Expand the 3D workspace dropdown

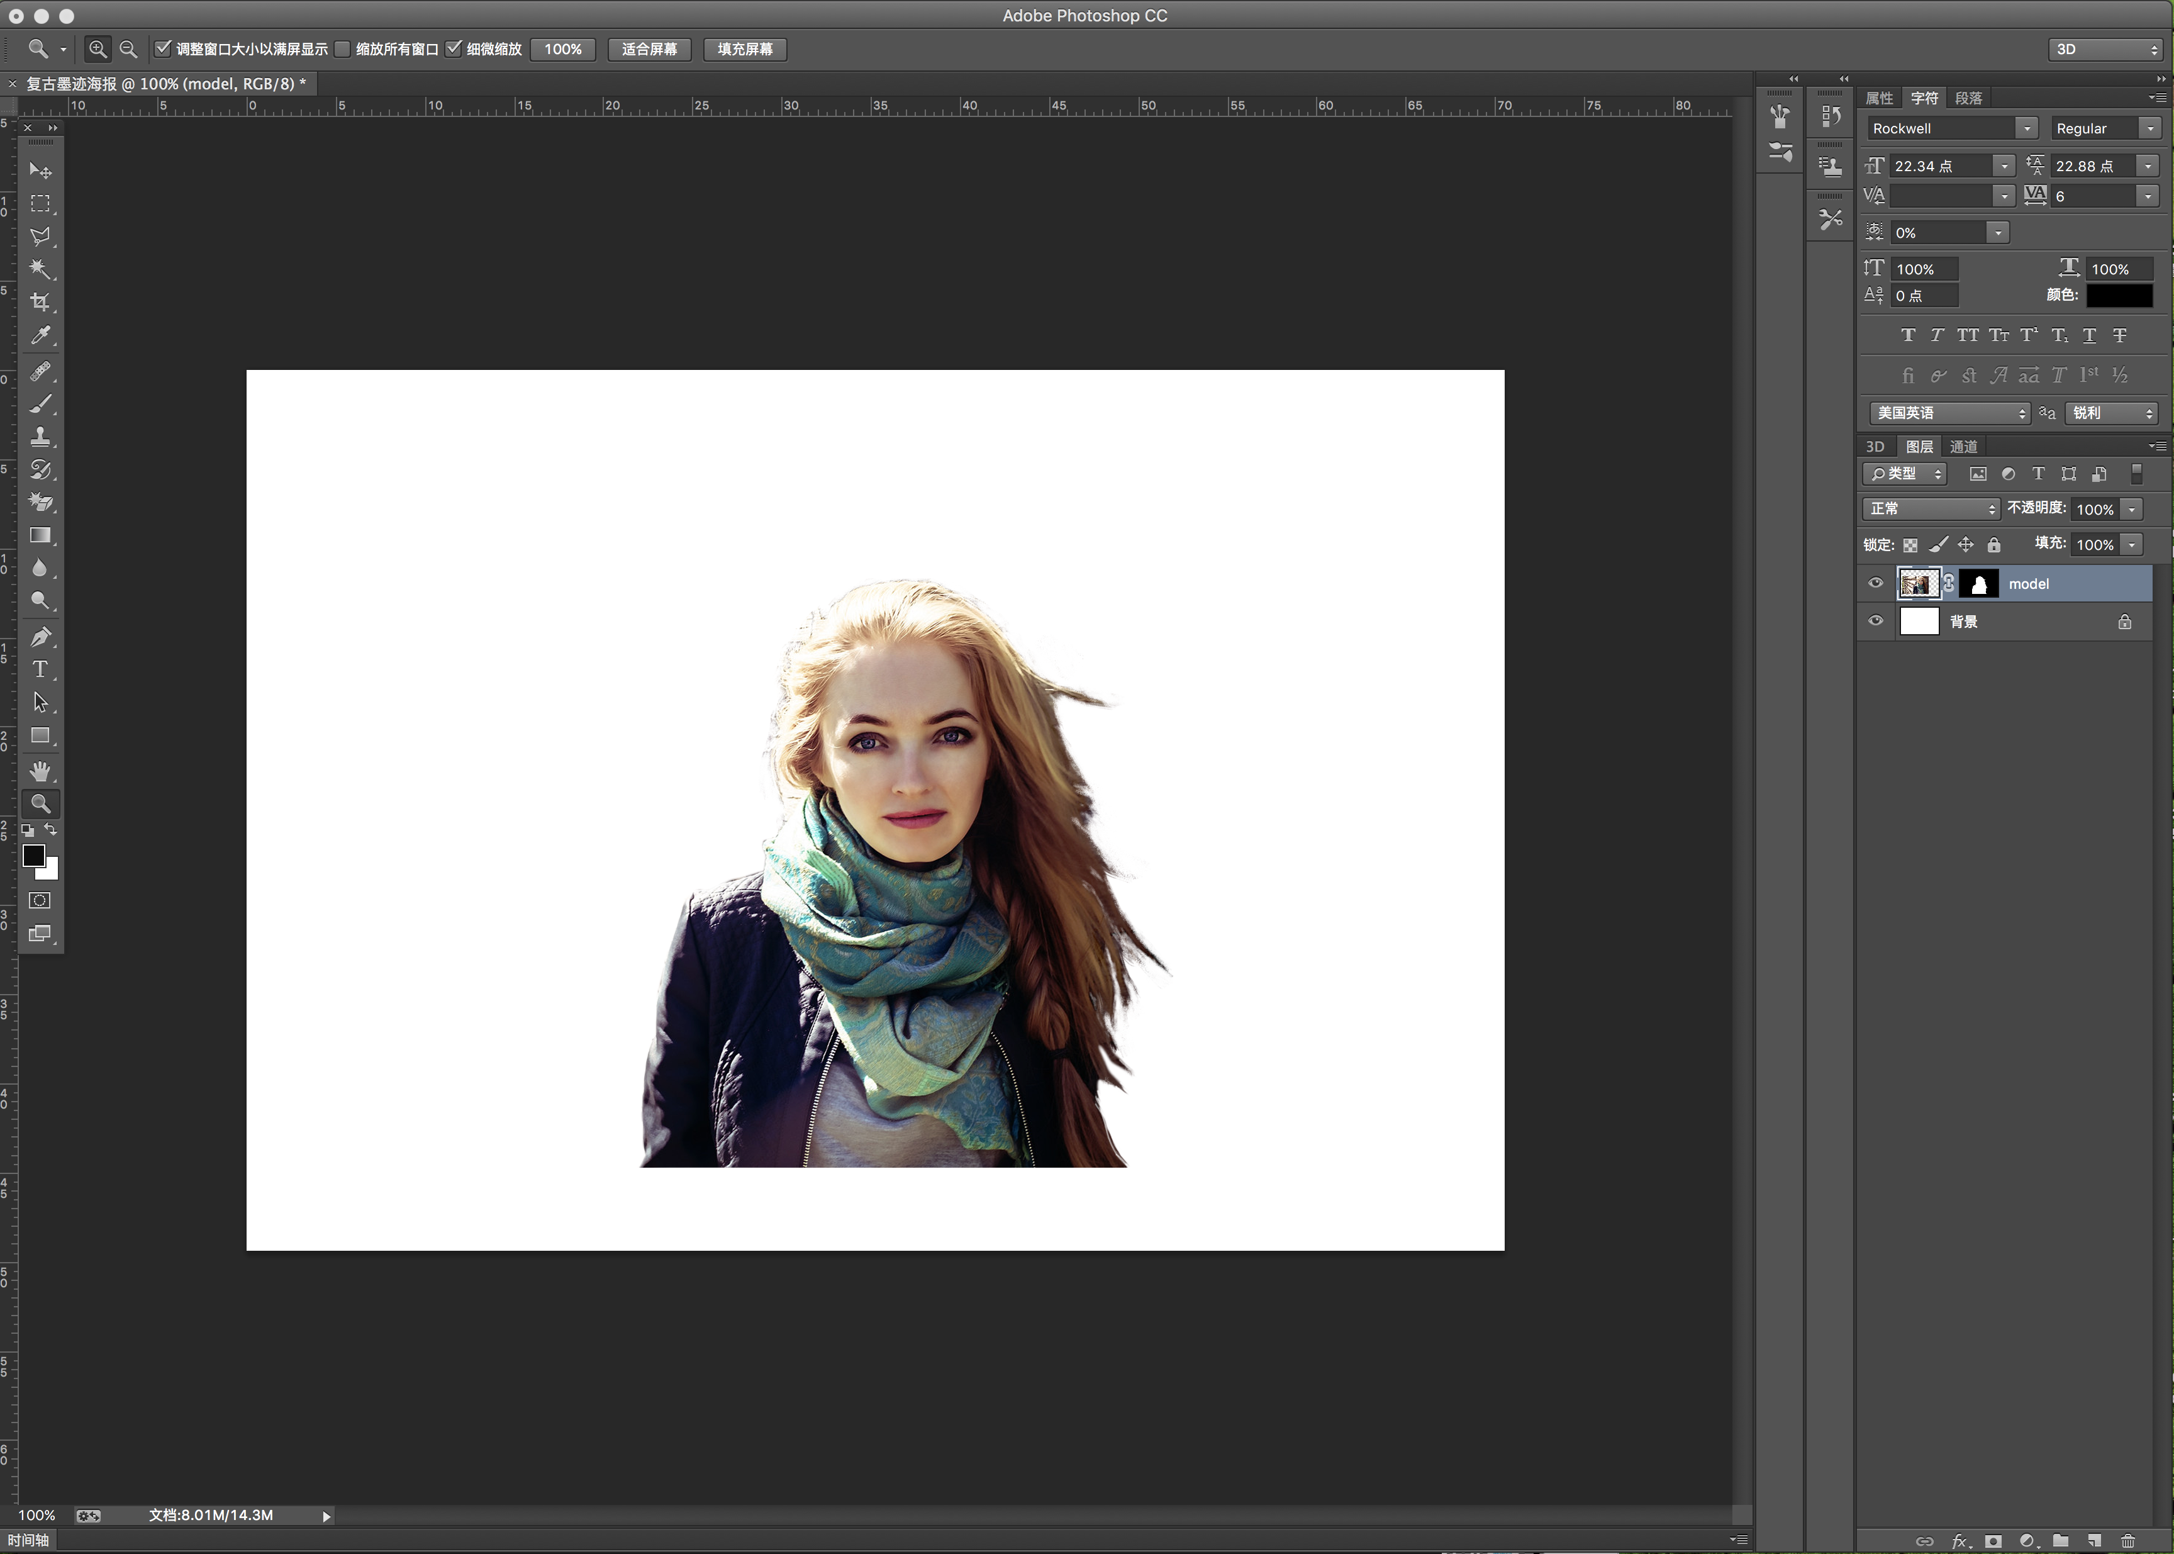(x=2105, y=49)
